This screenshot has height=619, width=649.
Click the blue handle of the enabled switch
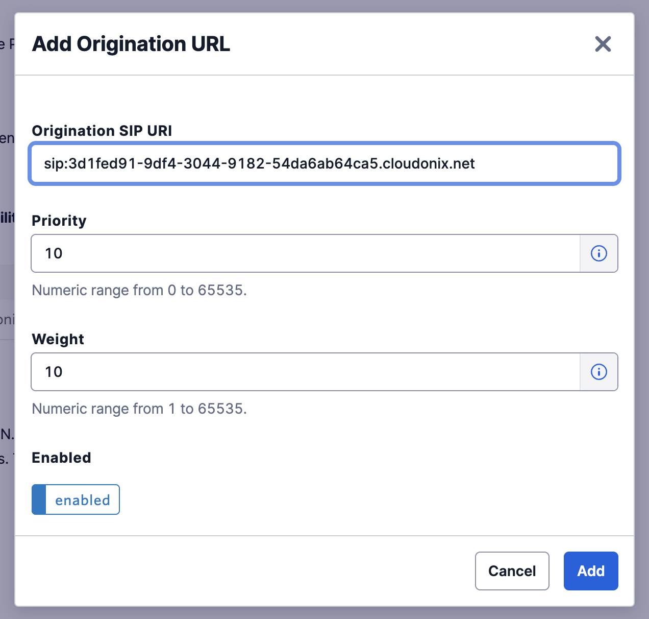[x=39, y=499]
